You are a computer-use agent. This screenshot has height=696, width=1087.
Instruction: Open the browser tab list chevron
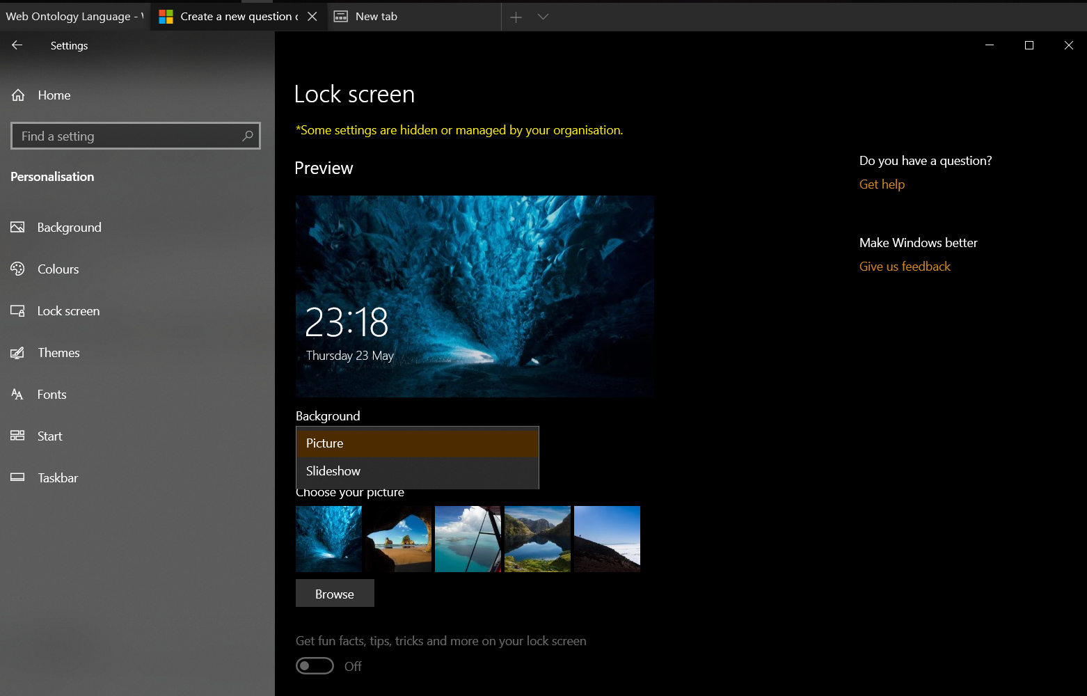pos(542,16)
